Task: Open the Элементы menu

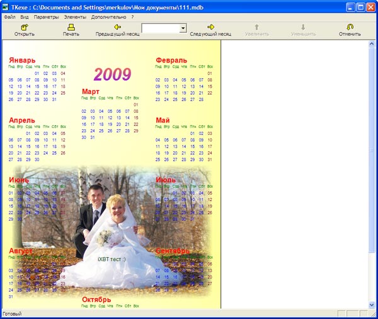Action: [75, 17]
